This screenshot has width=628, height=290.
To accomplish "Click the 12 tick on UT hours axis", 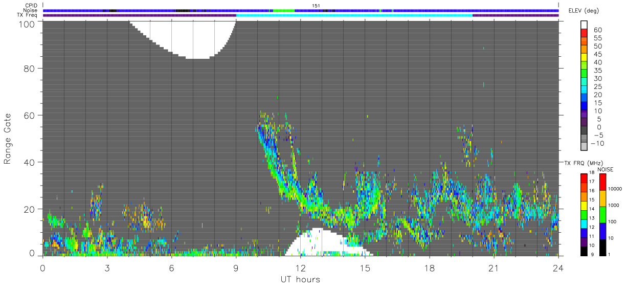I will pyautogui.click(x=301, y=268).
